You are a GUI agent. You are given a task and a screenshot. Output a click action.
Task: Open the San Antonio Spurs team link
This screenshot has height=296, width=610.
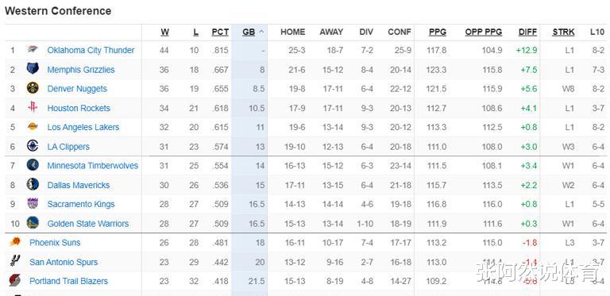pos(64,262)
